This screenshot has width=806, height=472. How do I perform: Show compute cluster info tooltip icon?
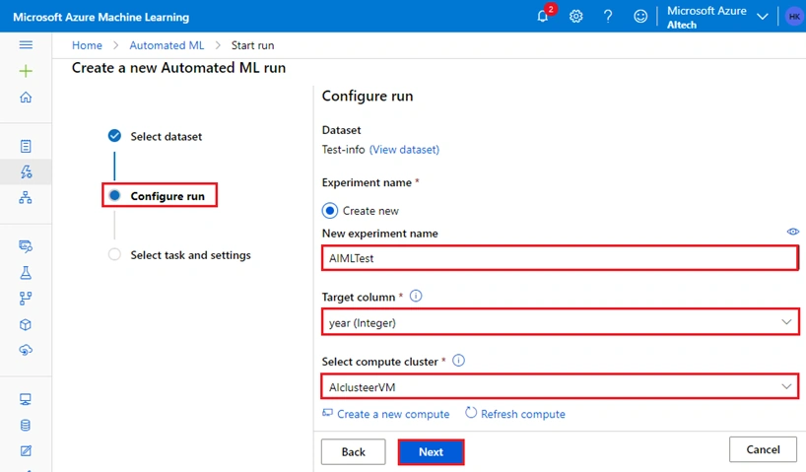[x=458, y=361]
